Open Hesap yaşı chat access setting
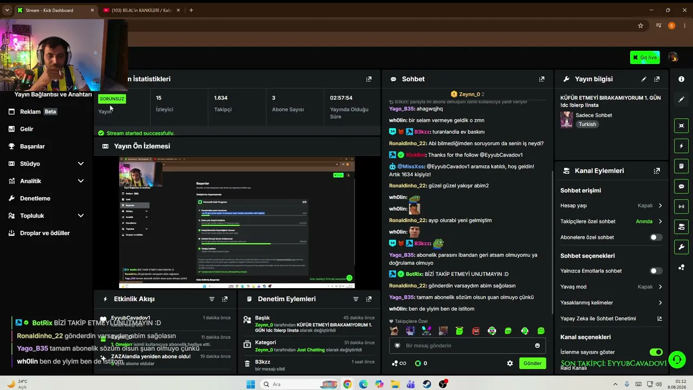The width and height of the screenshot is (693, 390). click(611, 206)
